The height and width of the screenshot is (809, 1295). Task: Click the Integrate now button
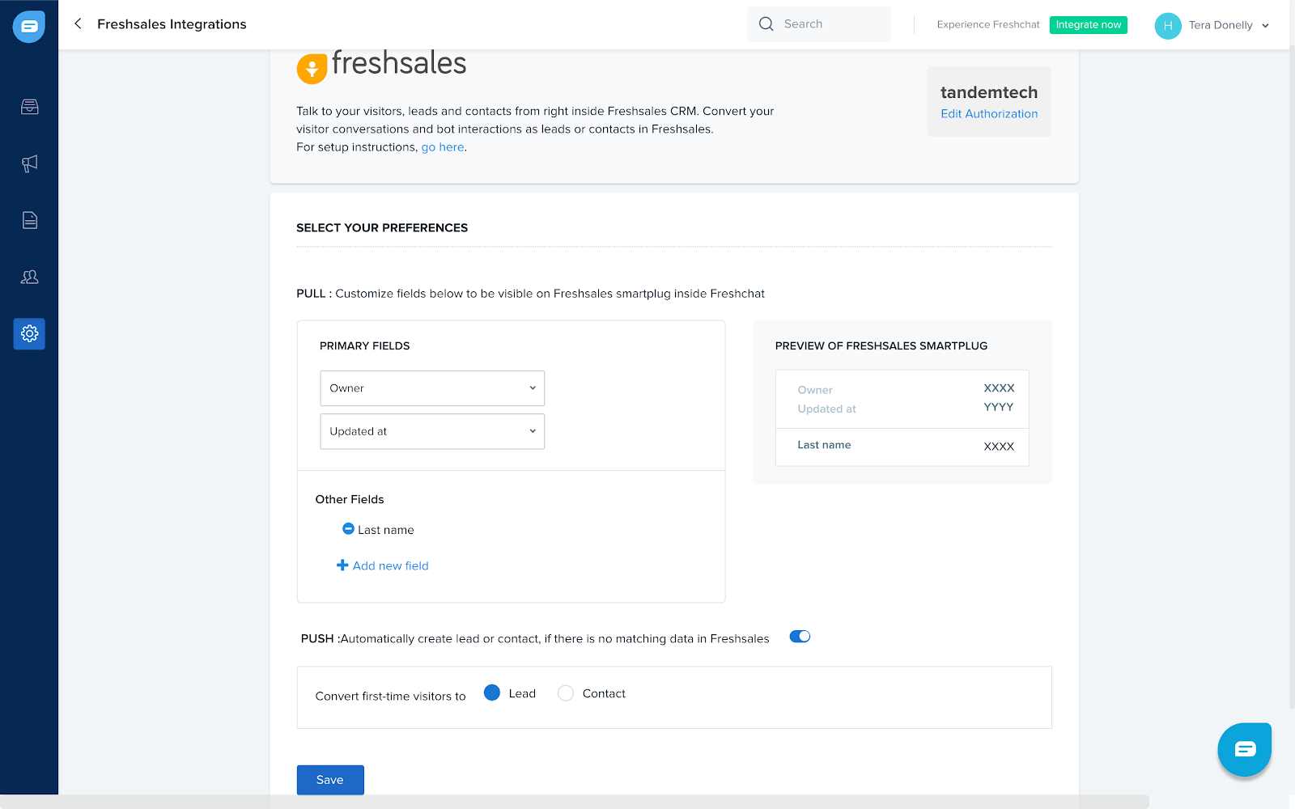tap(1089, 25)
